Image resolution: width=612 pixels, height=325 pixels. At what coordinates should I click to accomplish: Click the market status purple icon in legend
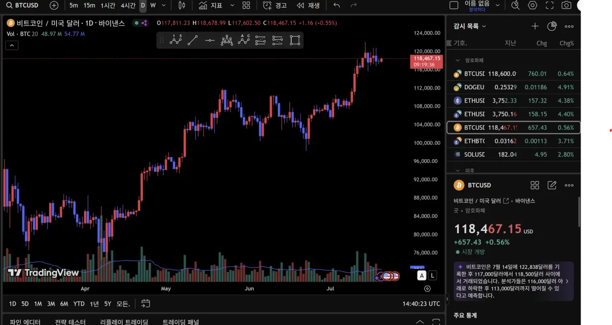(144, 23)
